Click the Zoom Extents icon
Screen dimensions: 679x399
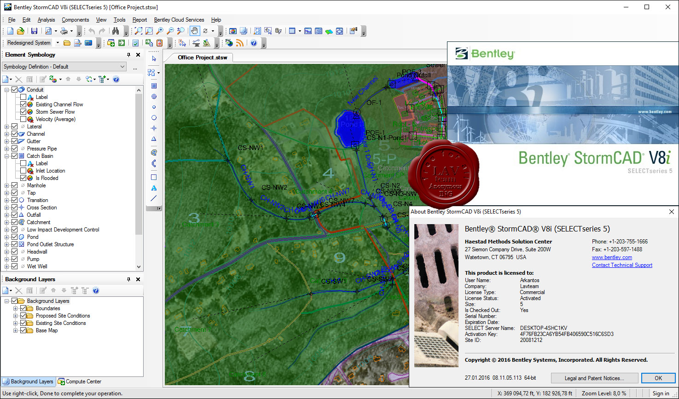(138, 31)
